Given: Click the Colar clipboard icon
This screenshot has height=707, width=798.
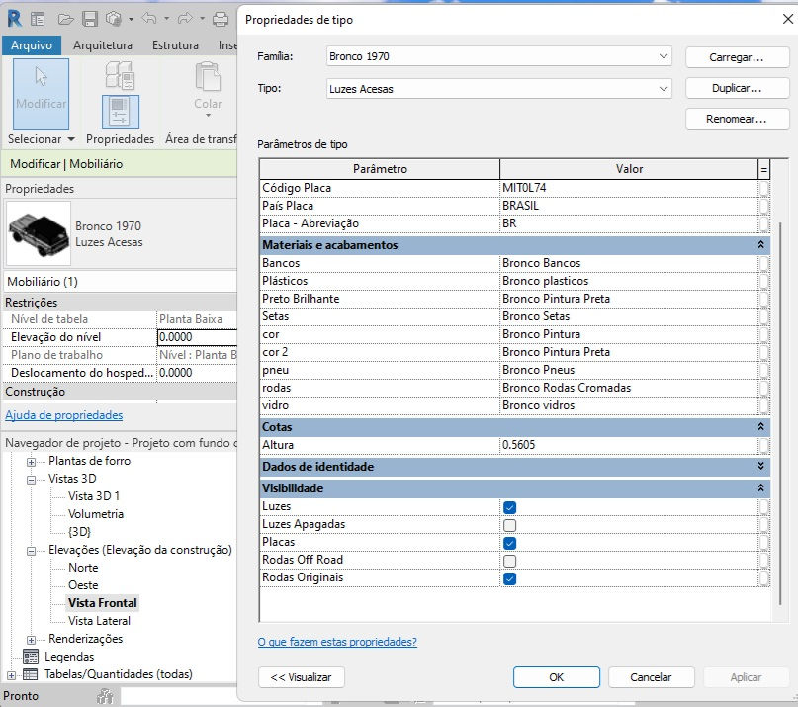Looking at the screenshot, I should (208, 76).
